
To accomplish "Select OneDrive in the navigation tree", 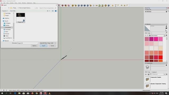I will pyautogui.click(x=7, y=18).
